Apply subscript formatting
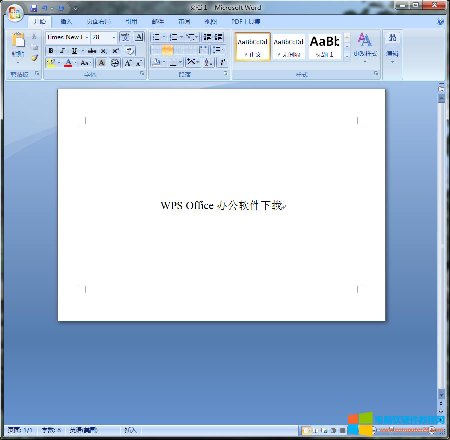This screenshot has height=440, width=450. [x=104, y=51]
